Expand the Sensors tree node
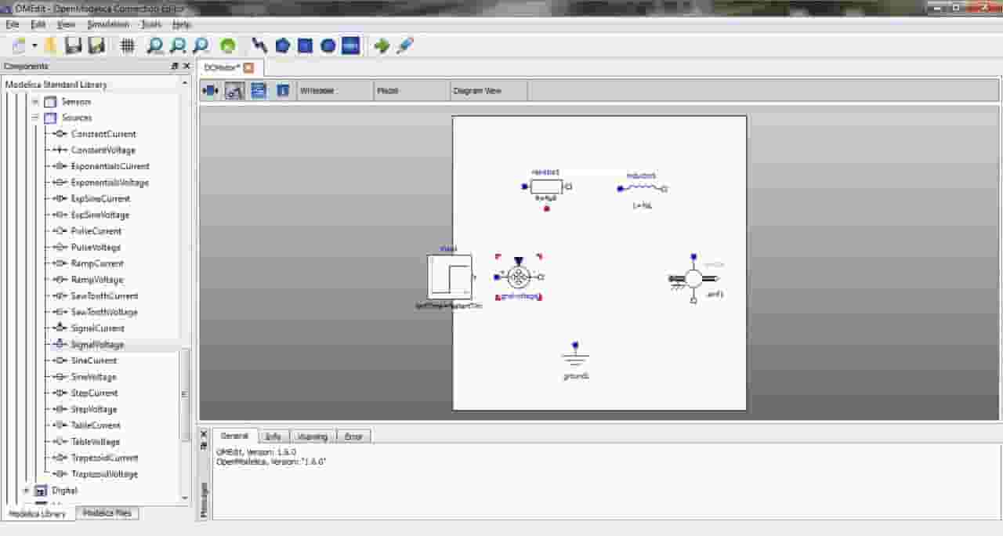The image size is (1003, 536). point(35,101)
